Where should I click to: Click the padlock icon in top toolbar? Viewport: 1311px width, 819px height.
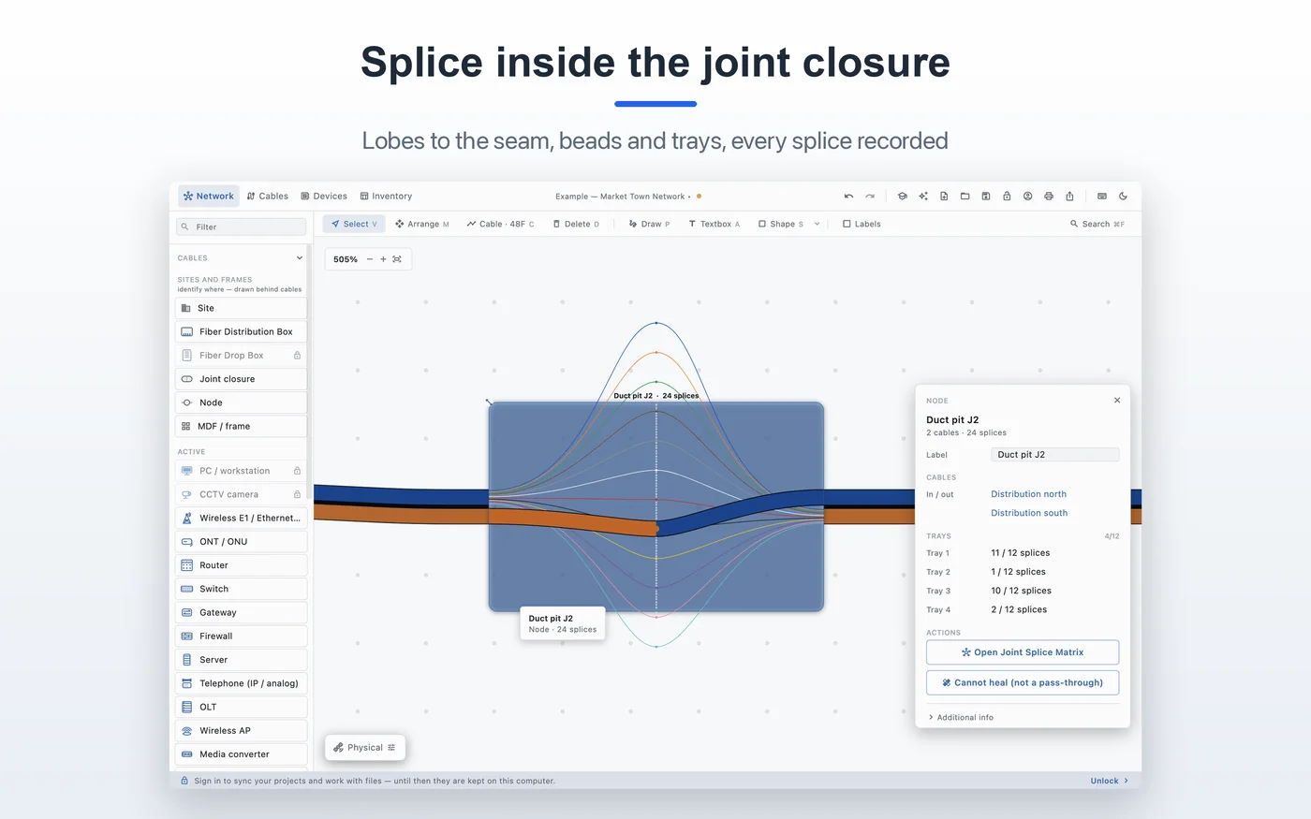coord(1007,197)
